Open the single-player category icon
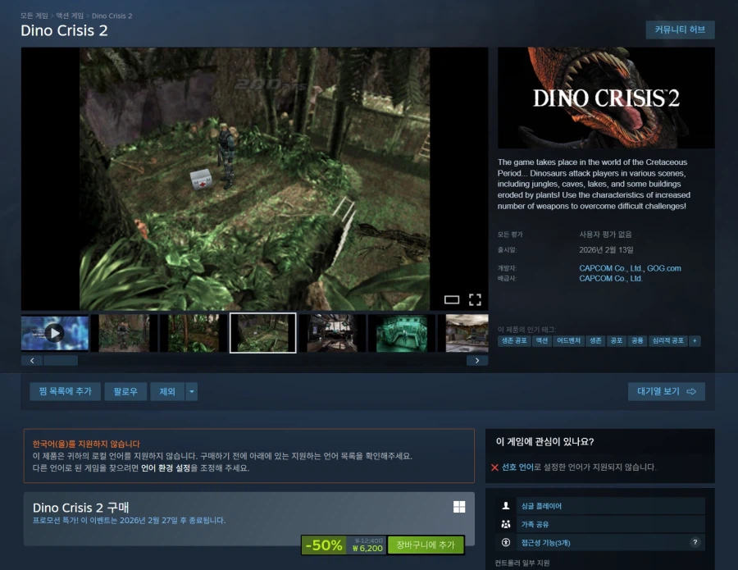Image resolution: width=738 pixels, height=570 pixels. click(x=506, y=506)
